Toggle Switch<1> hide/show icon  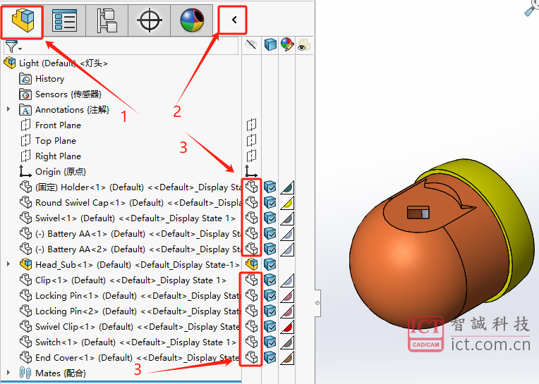(x=252, y=342)
